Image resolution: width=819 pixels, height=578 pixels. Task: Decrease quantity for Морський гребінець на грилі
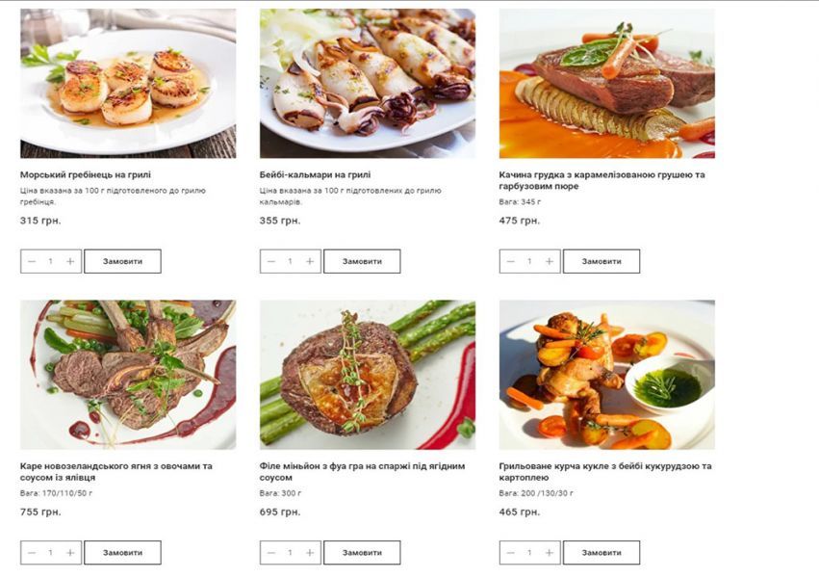(32, 261)
